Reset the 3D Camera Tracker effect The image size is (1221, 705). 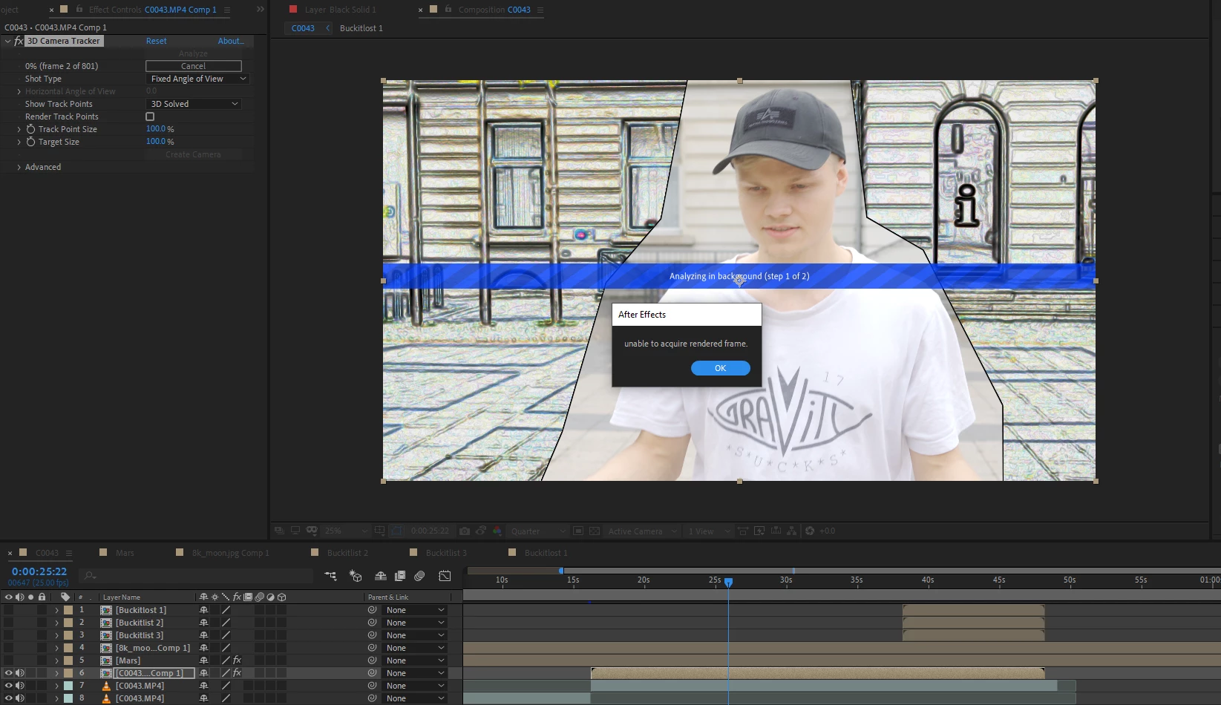156,41
